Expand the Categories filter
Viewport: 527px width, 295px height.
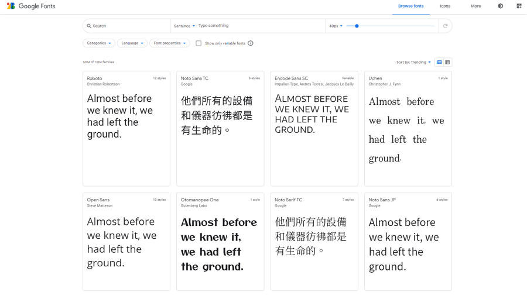[x=99, y=43]
